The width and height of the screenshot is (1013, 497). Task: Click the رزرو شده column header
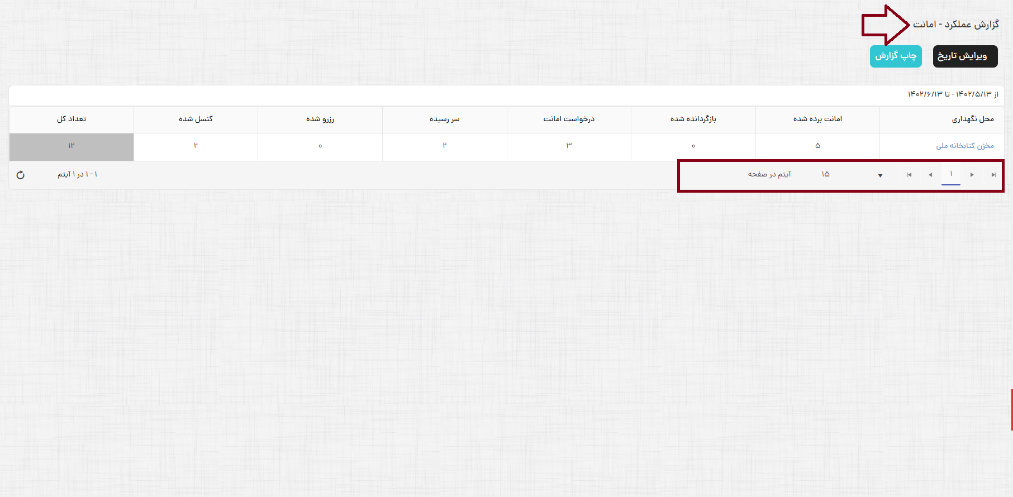tap(320, 119)
